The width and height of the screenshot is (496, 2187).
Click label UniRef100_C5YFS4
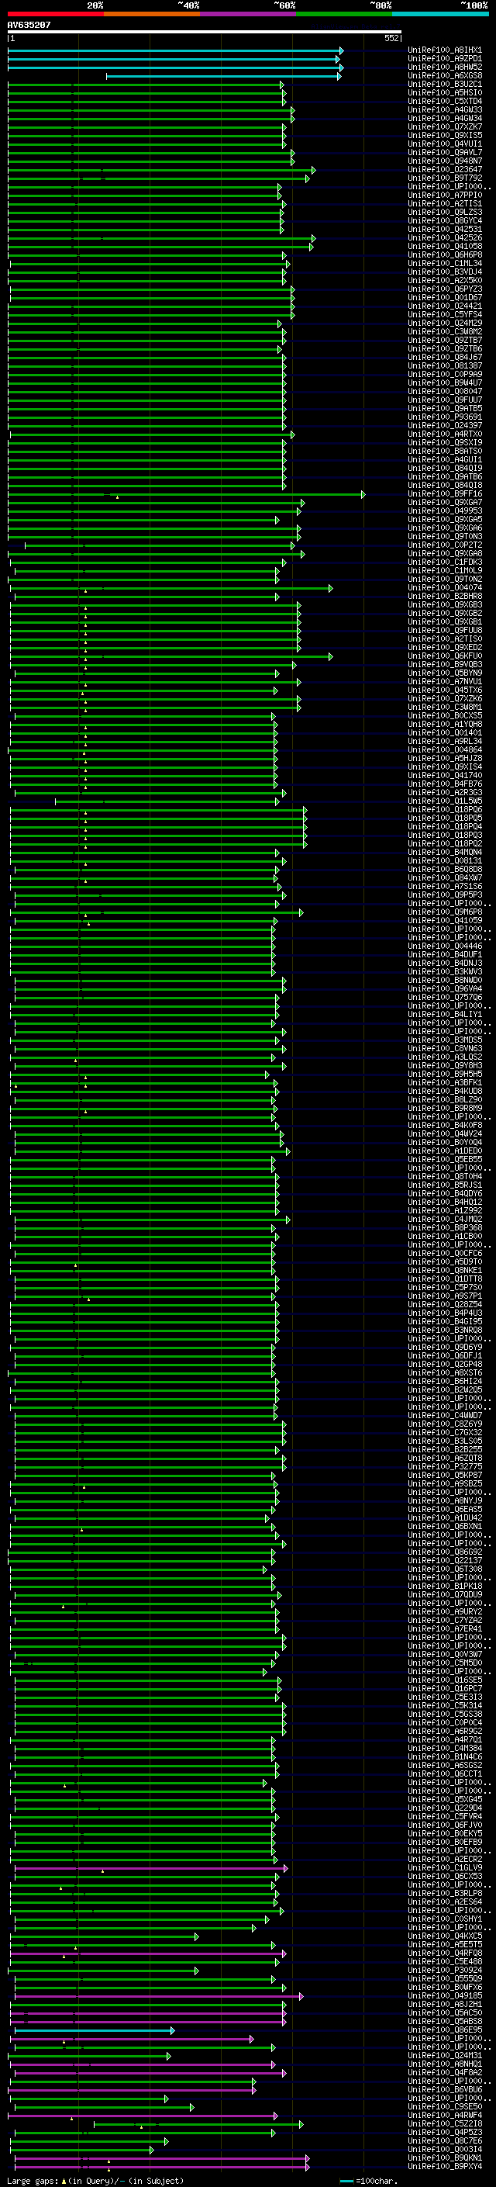pyautogui.click(x=445, y=314)
